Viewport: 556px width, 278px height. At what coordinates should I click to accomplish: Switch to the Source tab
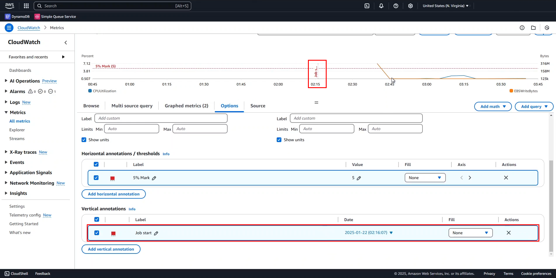click(x=258, y=106)
